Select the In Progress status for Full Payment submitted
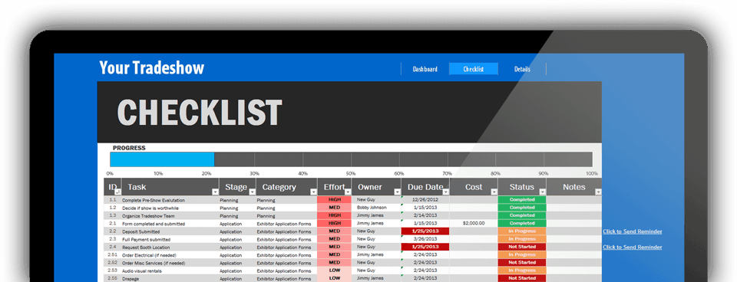 (522, 239)
